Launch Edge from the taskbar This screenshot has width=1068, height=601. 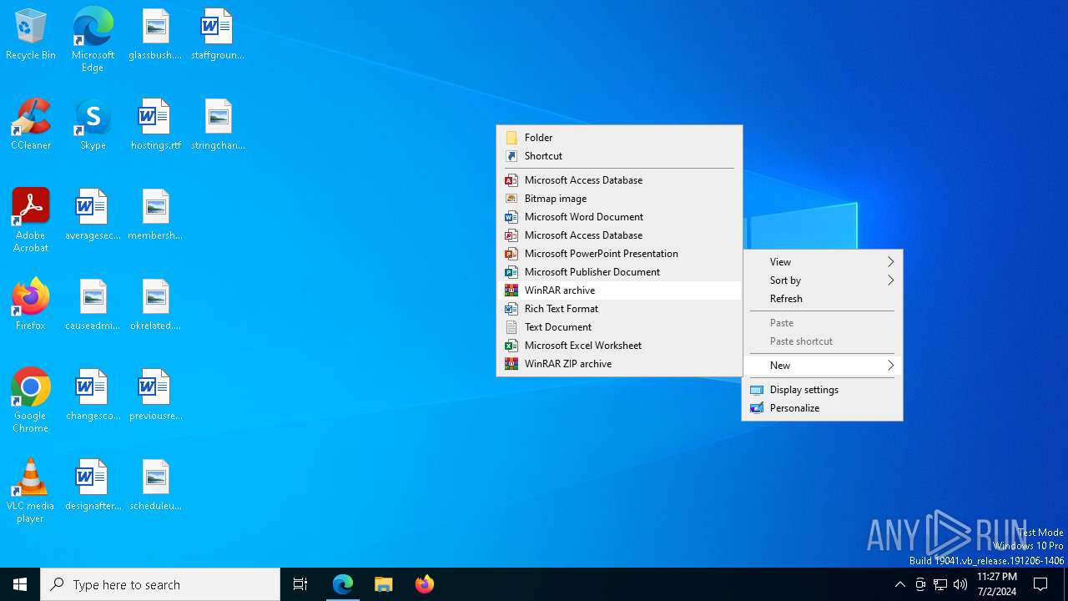pyautogui.click(x=343, y=584)
